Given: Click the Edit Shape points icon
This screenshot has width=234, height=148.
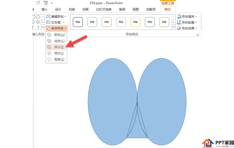Looking at the screenshot, I should 48,16.
